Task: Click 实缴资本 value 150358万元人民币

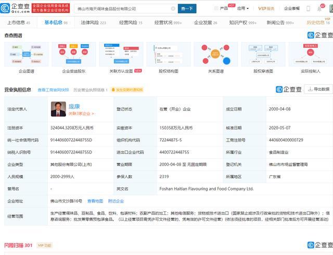Action: coord(176,128)
